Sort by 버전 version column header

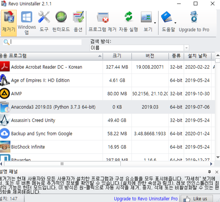tap(150, 56)
